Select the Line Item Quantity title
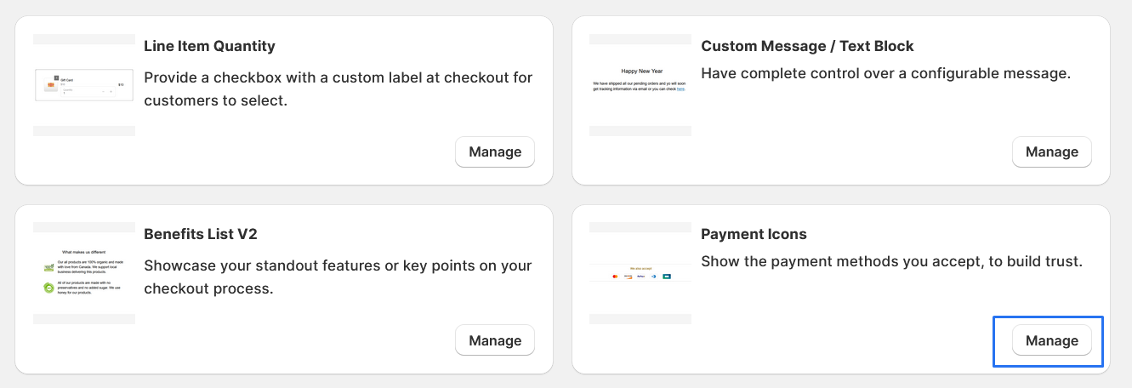Viewport: 1132px width, 388px height. [209, 46]
